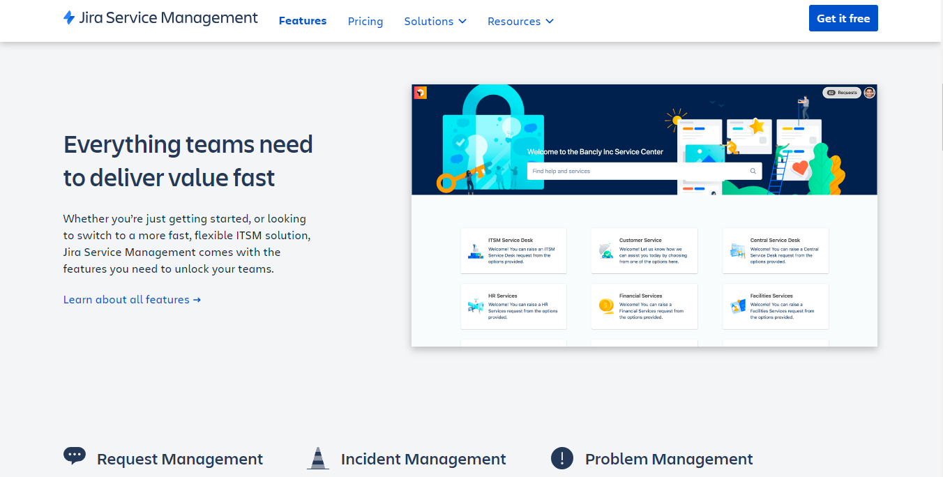This screenshot has height=477, width=943.
Task: Expand the Resources dropdown
Action: pos(520,22)
